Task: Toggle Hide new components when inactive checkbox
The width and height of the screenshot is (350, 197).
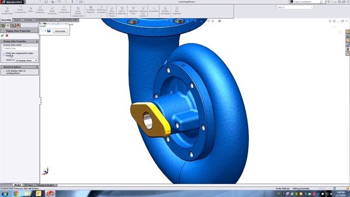Action: [4, 54]
